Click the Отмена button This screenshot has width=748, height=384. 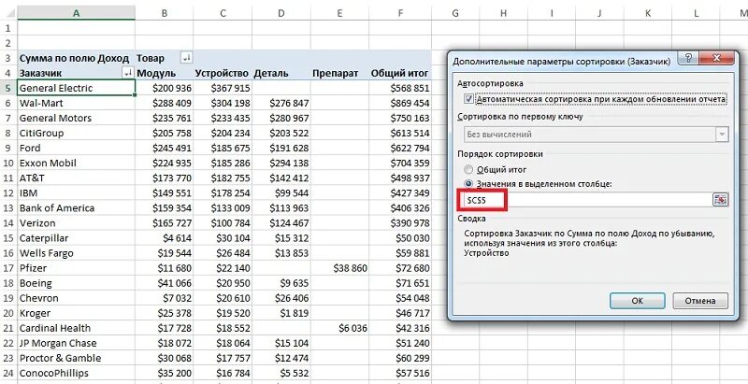pyautogui.click(x=700, y=301)
